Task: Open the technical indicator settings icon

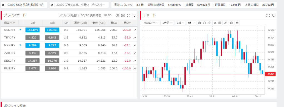Action: [215, 23]
